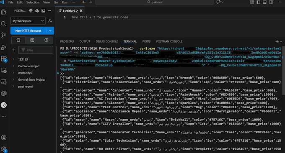Open the terminal launch profile dropdown arrow
The height and width of the screenshot is (153, 285).
(281, 41)
